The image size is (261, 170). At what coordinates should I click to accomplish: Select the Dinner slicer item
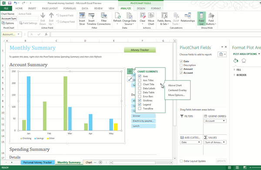point(143,116)
